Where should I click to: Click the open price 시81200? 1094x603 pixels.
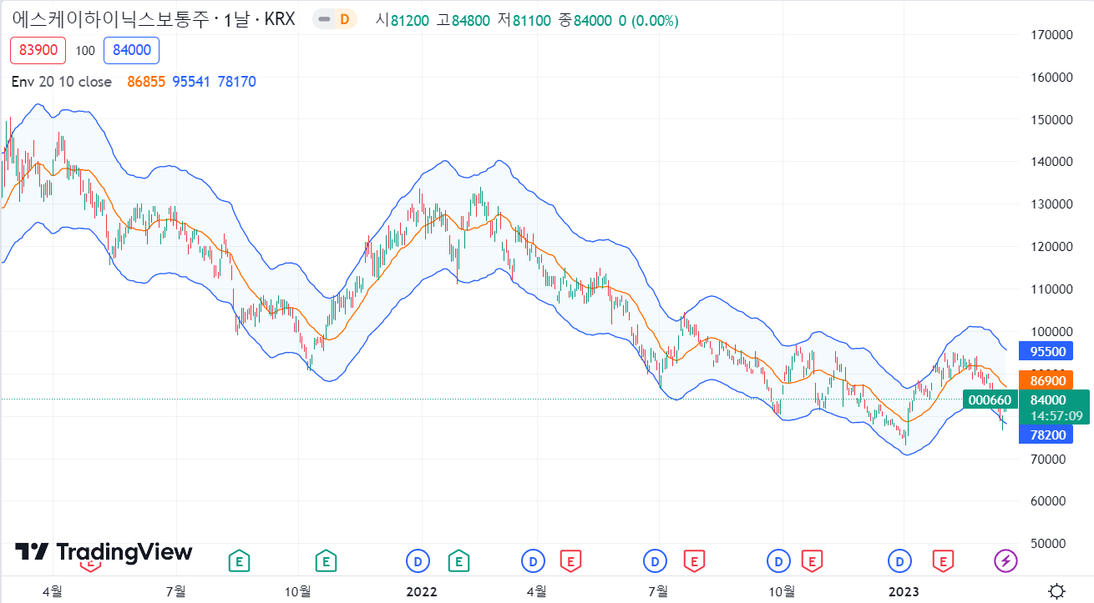click(403, 20)
